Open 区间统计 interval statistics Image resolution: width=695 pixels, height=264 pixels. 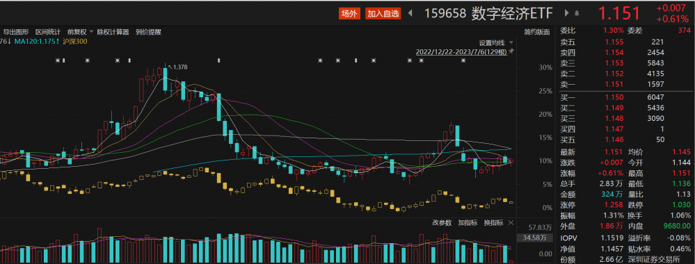(48, 32)
